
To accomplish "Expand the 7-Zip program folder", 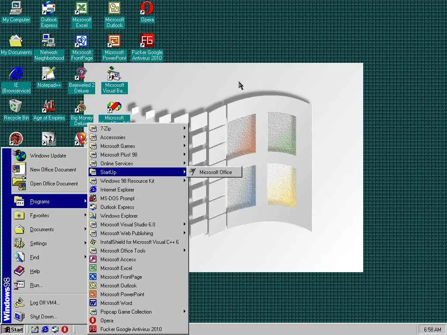I will coord(138,129).
